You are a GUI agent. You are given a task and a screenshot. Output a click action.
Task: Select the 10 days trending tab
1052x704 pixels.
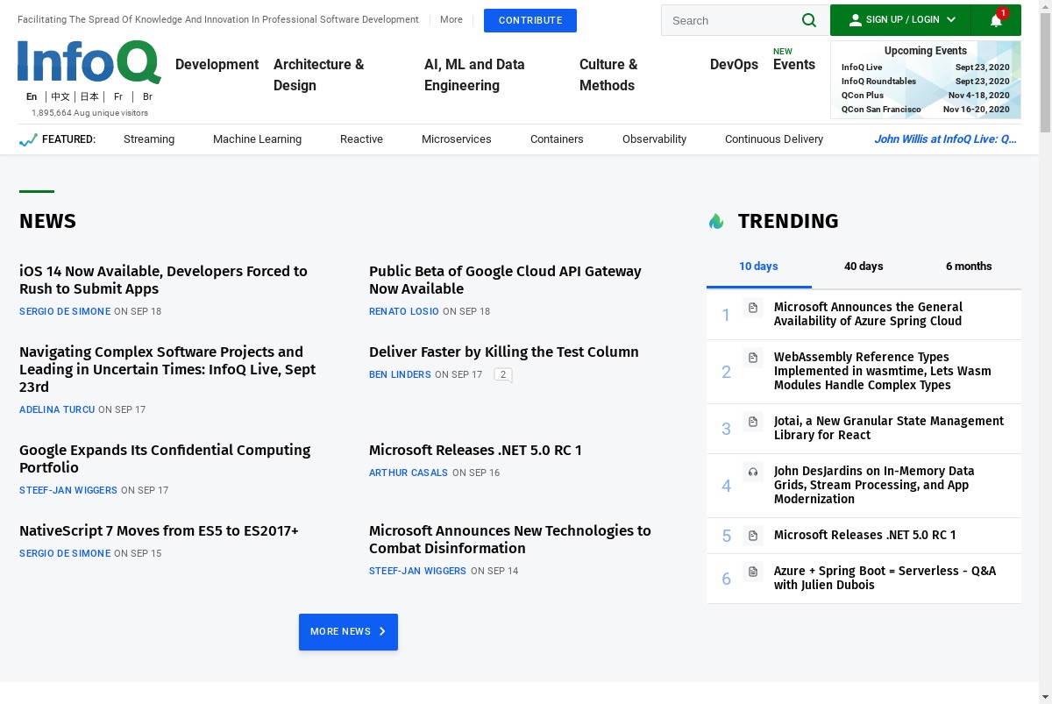[x=758, y=267]
